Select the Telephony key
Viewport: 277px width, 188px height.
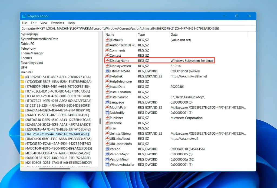(28, 49)
